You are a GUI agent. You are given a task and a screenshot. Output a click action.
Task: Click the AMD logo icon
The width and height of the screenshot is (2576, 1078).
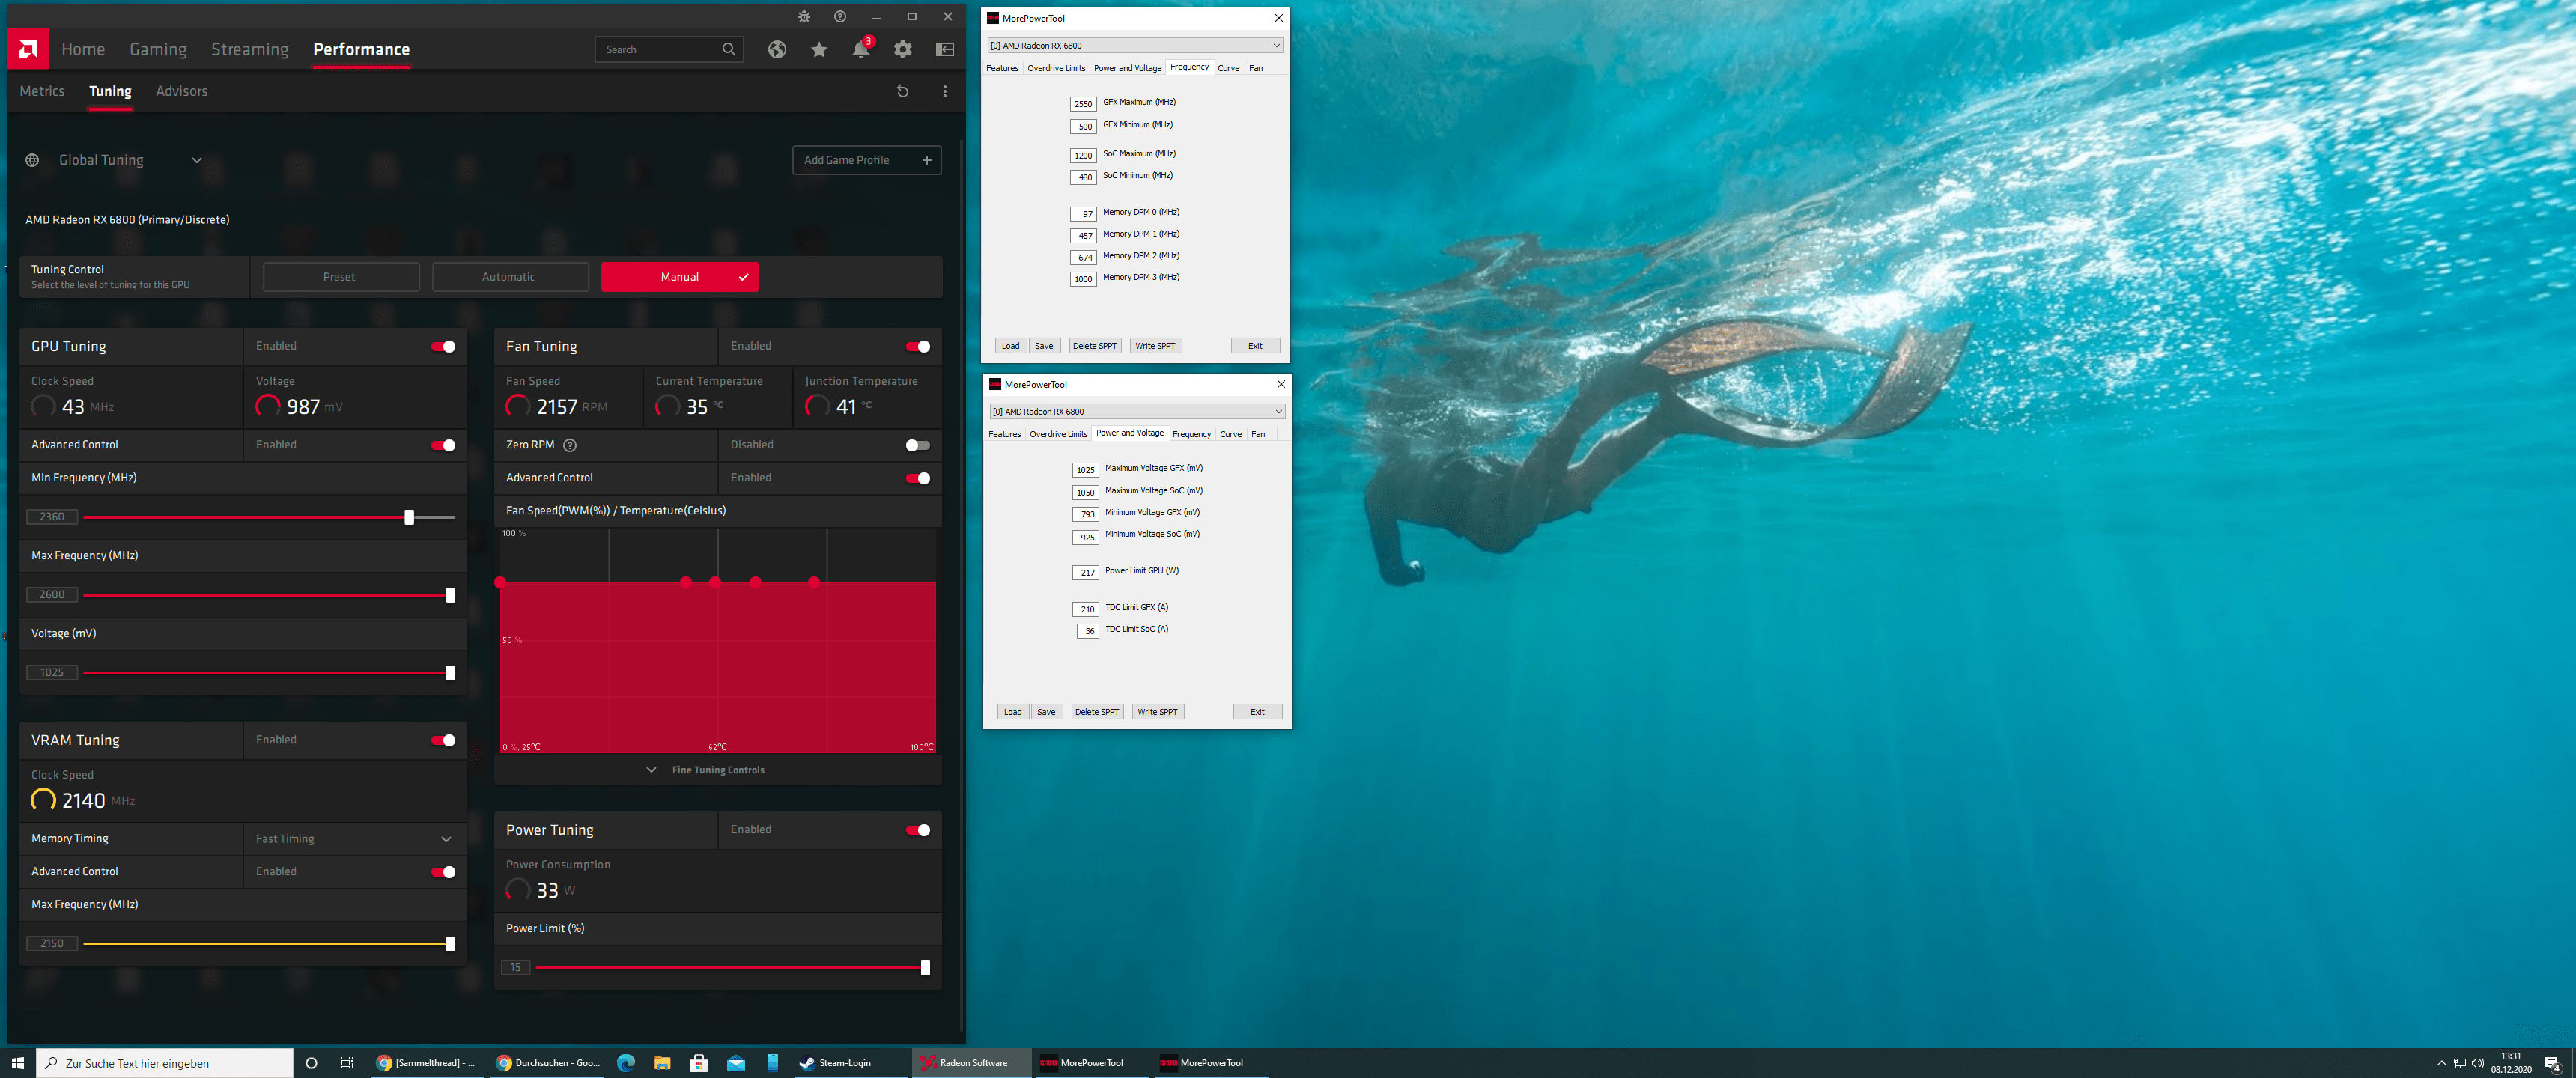(x=28, y=49)
